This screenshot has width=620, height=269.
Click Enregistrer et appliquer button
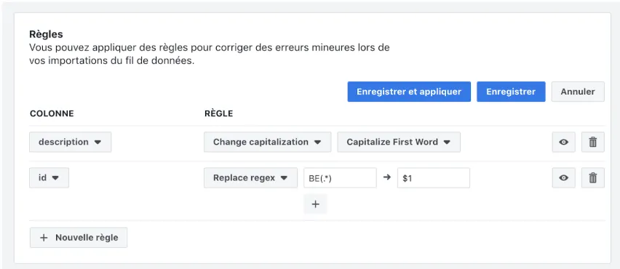coord(409,92)
